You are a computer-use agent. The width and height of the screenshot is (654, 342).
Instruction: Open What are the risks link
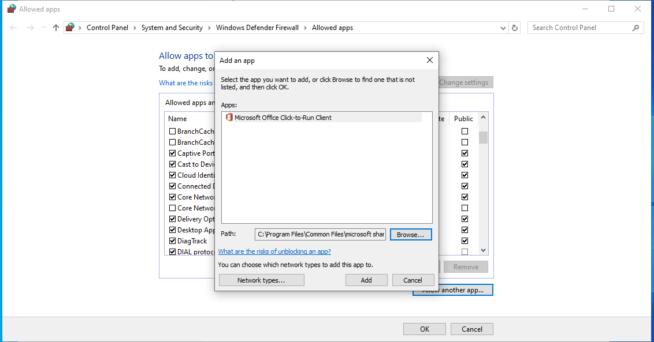coord(185,83)
